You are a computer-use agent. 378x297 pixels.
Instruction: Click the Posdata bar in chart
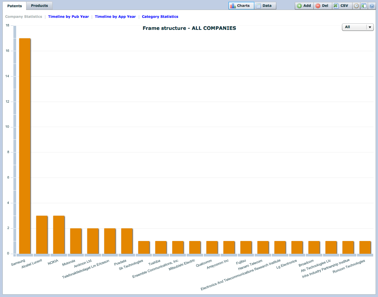(127, 241)
